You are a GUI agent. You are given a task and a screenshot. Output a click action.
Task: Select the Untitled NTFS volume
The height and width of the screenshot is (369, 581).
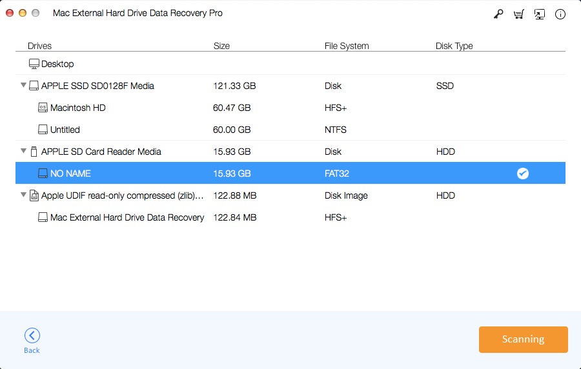pos(290,130)
